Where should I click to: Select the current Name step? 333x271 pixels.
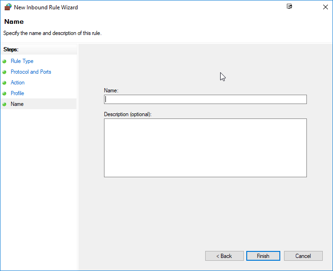38,104
